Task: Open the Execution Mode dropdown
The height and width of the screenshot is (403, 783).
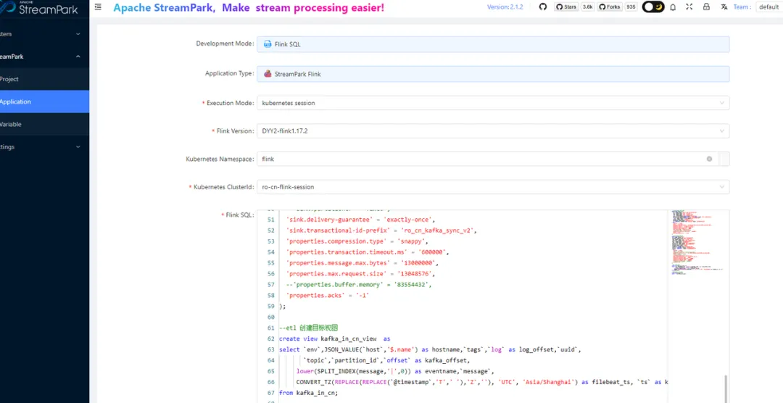Action: pos(493,103)
